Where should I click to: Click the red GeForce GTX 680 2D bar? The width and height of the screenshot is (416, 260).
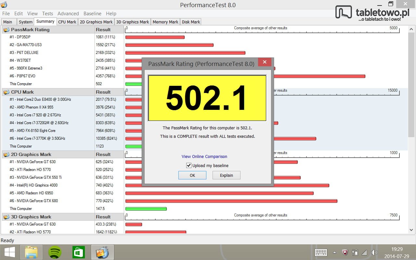click(x=231, y=201)
